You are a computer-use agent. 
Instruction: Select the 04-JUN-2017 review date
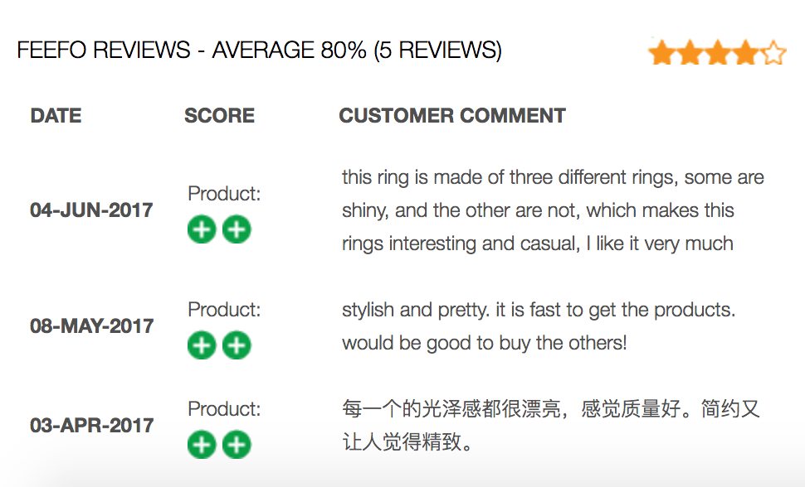91,210
